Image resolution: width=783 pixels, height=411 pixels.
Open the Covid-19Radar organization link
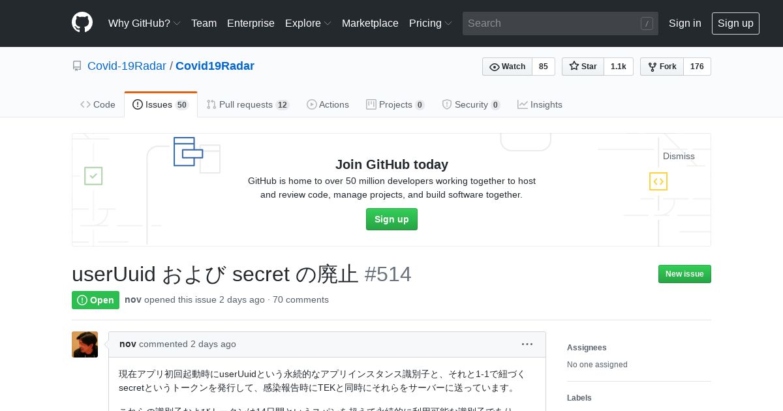click(127, 66)
